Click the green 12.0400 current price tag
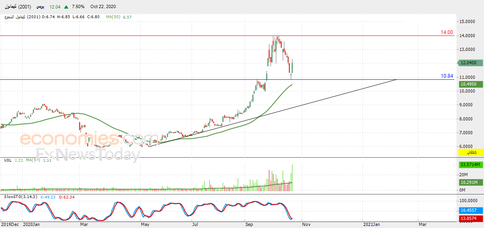The image size is (484, 228). point(471,63)
